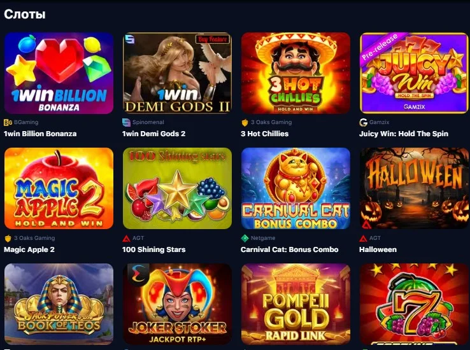470x350 pixels.
Task: Click the Spinomenal provider logo icon
Action: coord(126,122)
